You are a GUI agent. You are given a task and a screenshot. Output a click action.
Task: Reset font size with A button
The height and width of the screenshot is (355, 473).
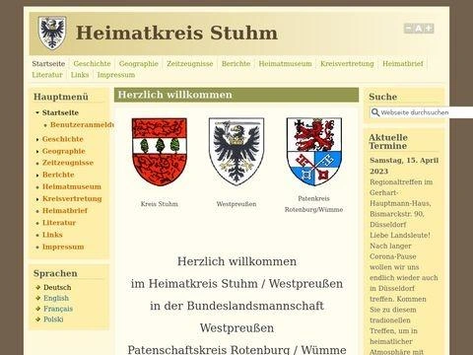(419, 29)
